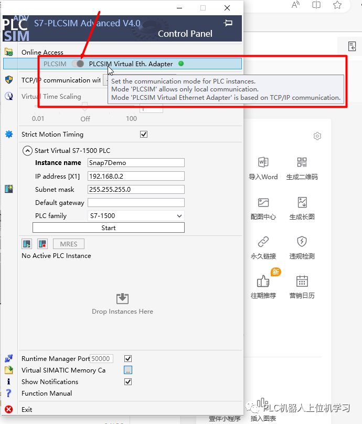The width and height of the screenshot is (362, 424).
Task: Toggle the PLCSIM communication mode switch
Action: click(x=78, y=64)
